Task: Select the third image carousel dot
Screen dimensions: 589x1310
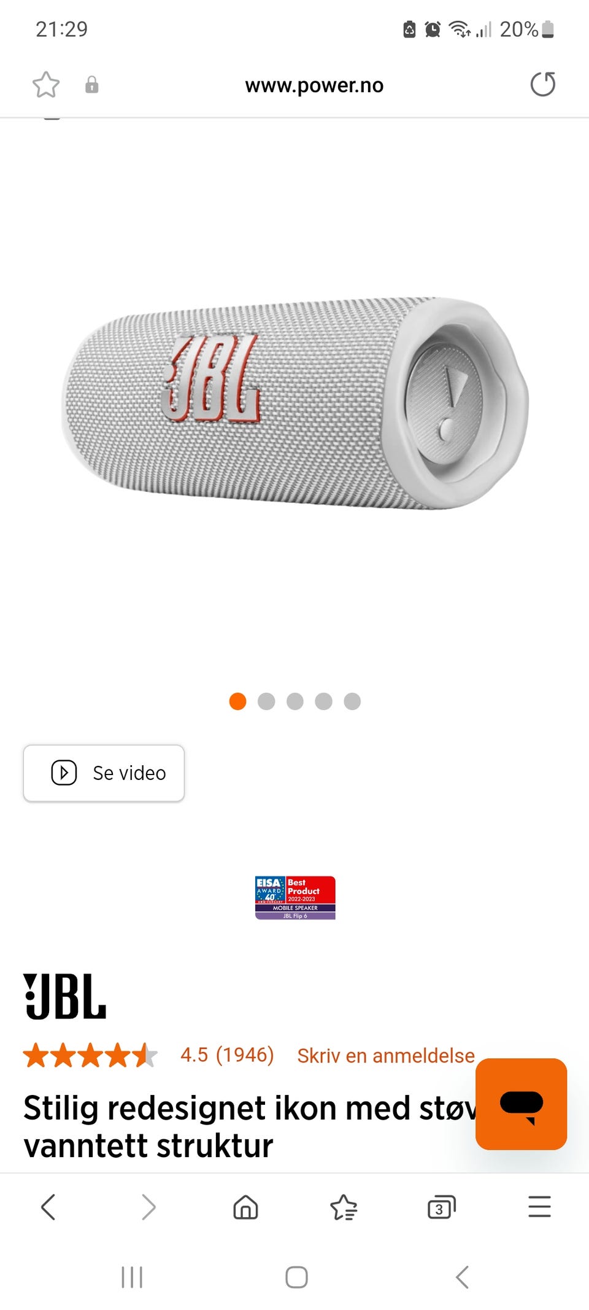Action: 295,701
